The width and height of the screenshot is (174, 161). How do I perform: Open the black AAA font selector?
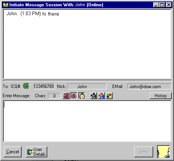94,96
